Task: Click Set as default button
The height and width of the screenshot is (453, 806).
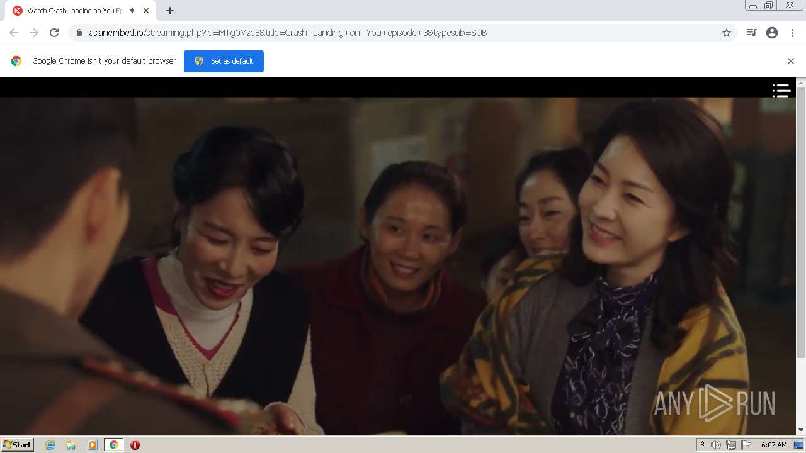Action: [224, 61]
